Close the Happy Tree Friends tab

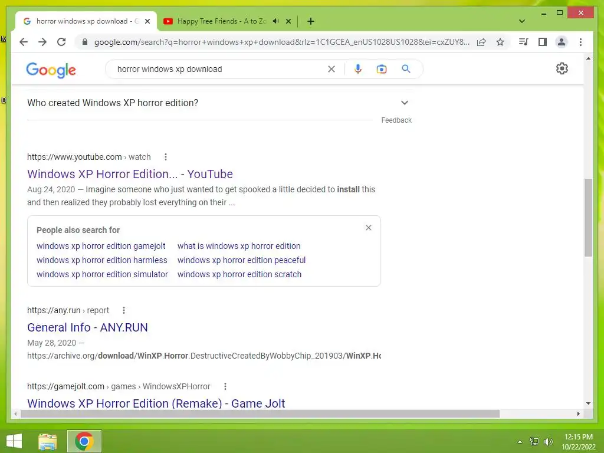tap(288, 21)
